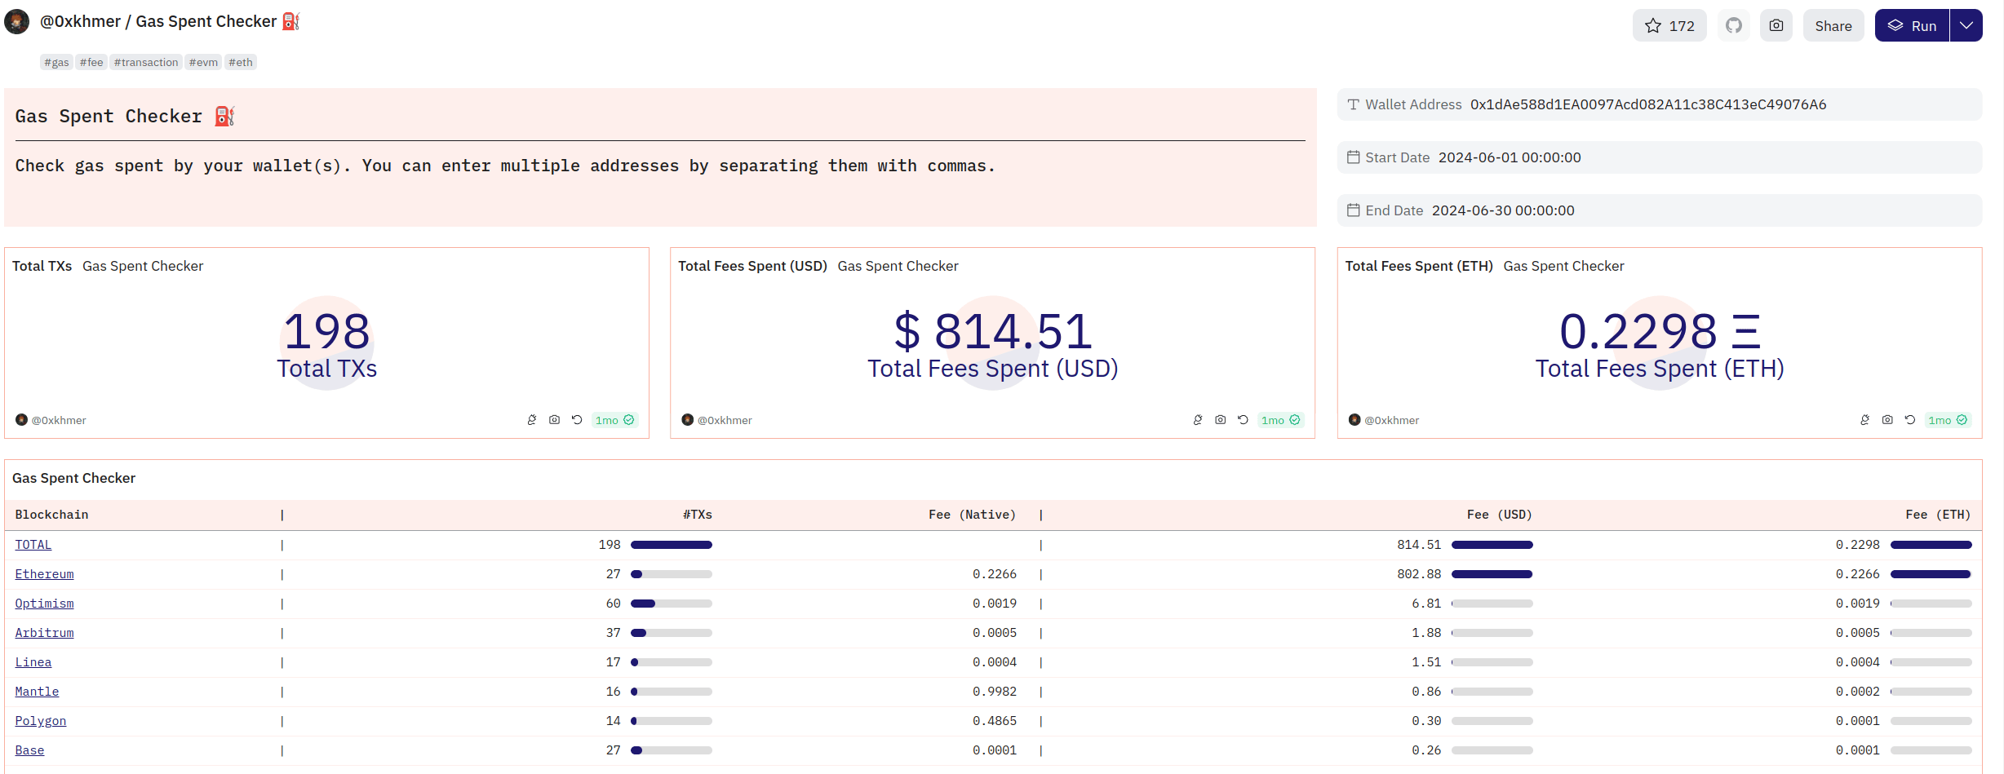Click the $ 814.51 counter value

pyautogui.click(x=993, y=331)
